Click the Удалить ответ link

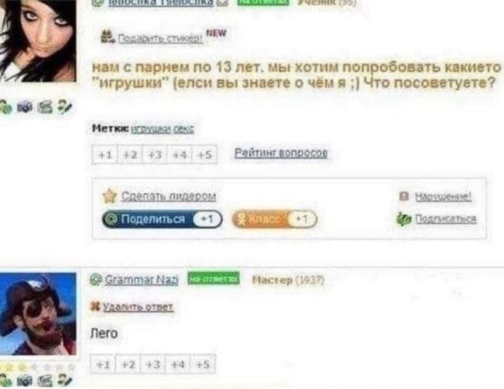138,307
